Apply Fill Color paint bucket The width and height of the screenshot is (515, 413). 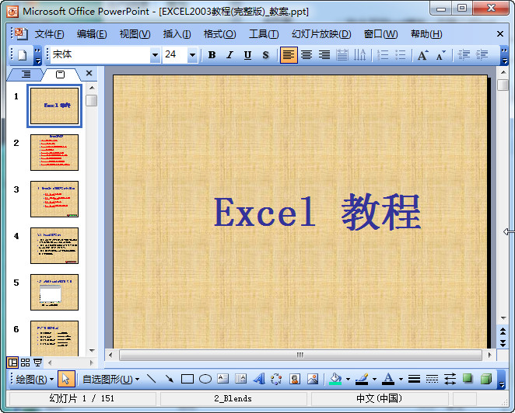335,380
